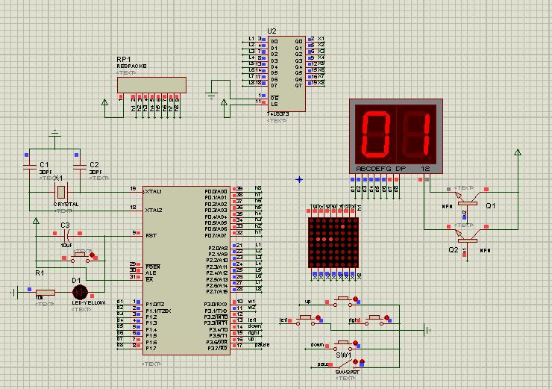Click the power arrow terminal left of C3
Viewport: 552px width, 389px height.
(36, 221)
